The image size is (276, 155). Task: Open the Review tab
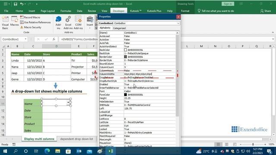point(92,11)
